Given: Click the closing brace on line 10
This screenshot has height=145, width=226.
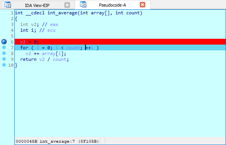Looking at the screenshot, I should (x=16, y=65).
